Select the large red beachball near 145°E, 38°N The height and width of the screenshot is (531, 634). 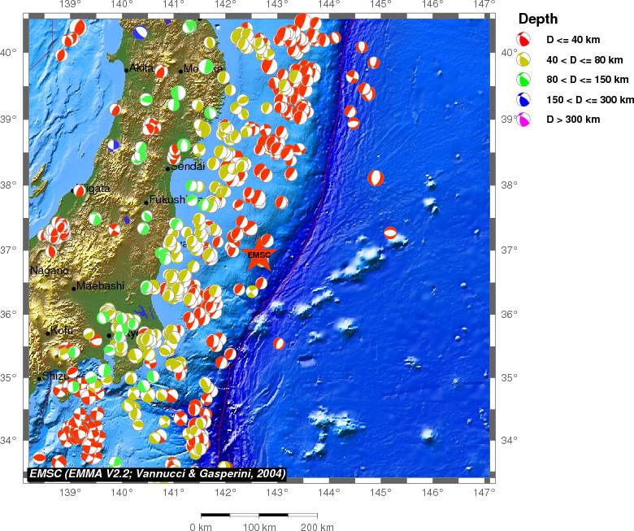[376, 177]
